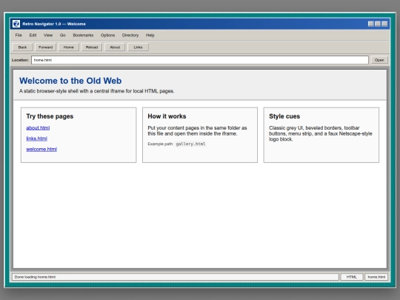Image resolution: width=400 pixels, height=300 pixels.
Task: Open the Bookmarks menu
Action: (83, 36)
